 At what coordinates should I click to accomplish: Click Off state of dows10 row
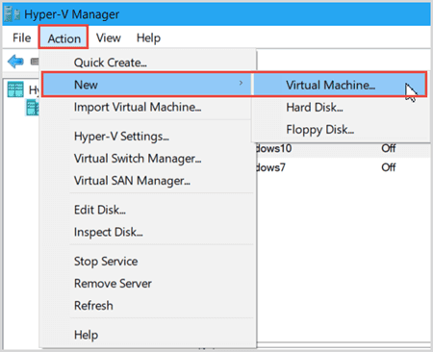(x=388, y=148)
